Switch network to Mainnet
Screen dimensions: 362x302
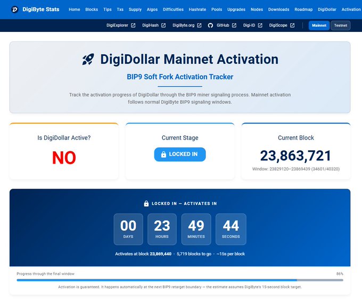pos(319,26)
